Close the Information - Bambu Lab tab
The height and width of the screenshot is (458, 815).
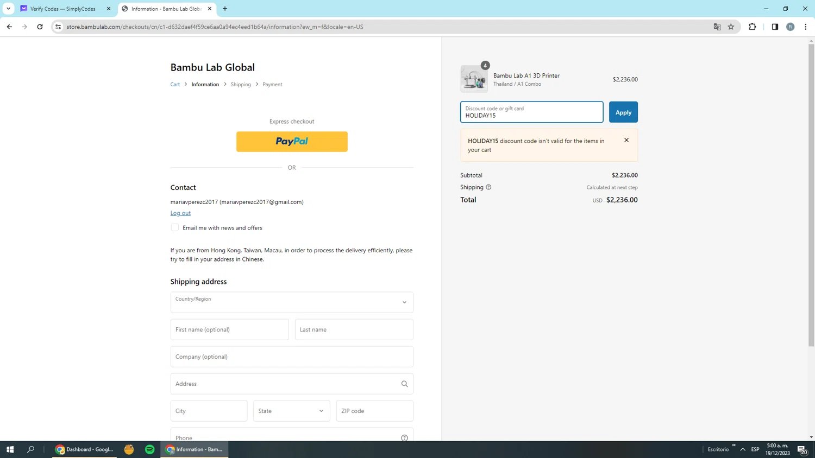(x=210, y=9)
